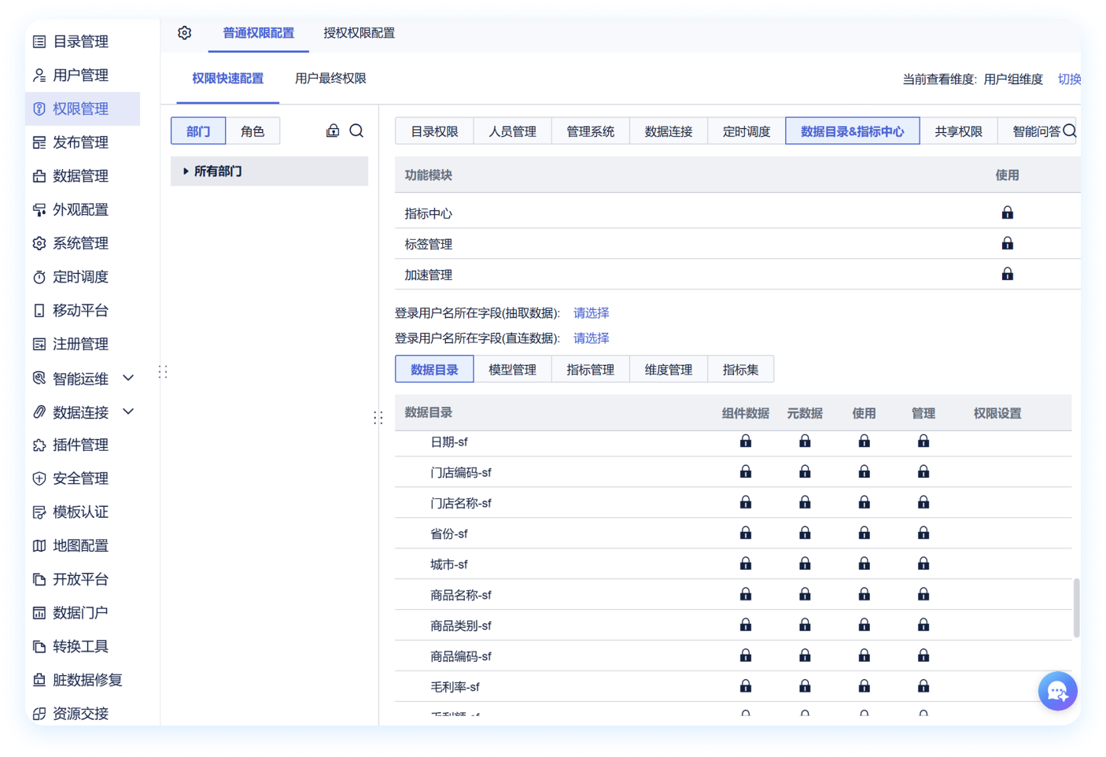Click the lock icon above department tree

(333, 131)
